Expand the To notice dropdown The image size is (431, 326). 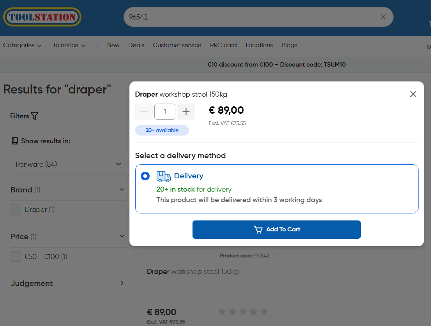coord(69,45)
